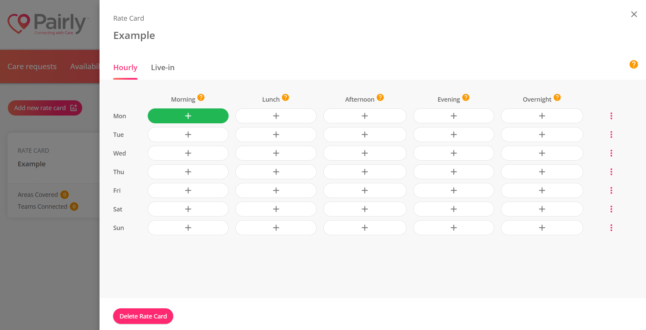Click the Pairly logo
This screenshot has width=646, height=330.
click(x=48, y=24)
